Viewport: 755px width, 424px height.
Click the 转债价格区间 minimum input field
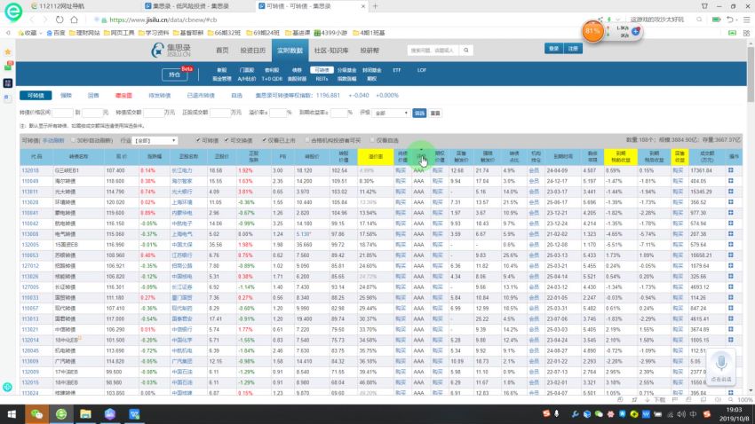click(x=62, y=113)
